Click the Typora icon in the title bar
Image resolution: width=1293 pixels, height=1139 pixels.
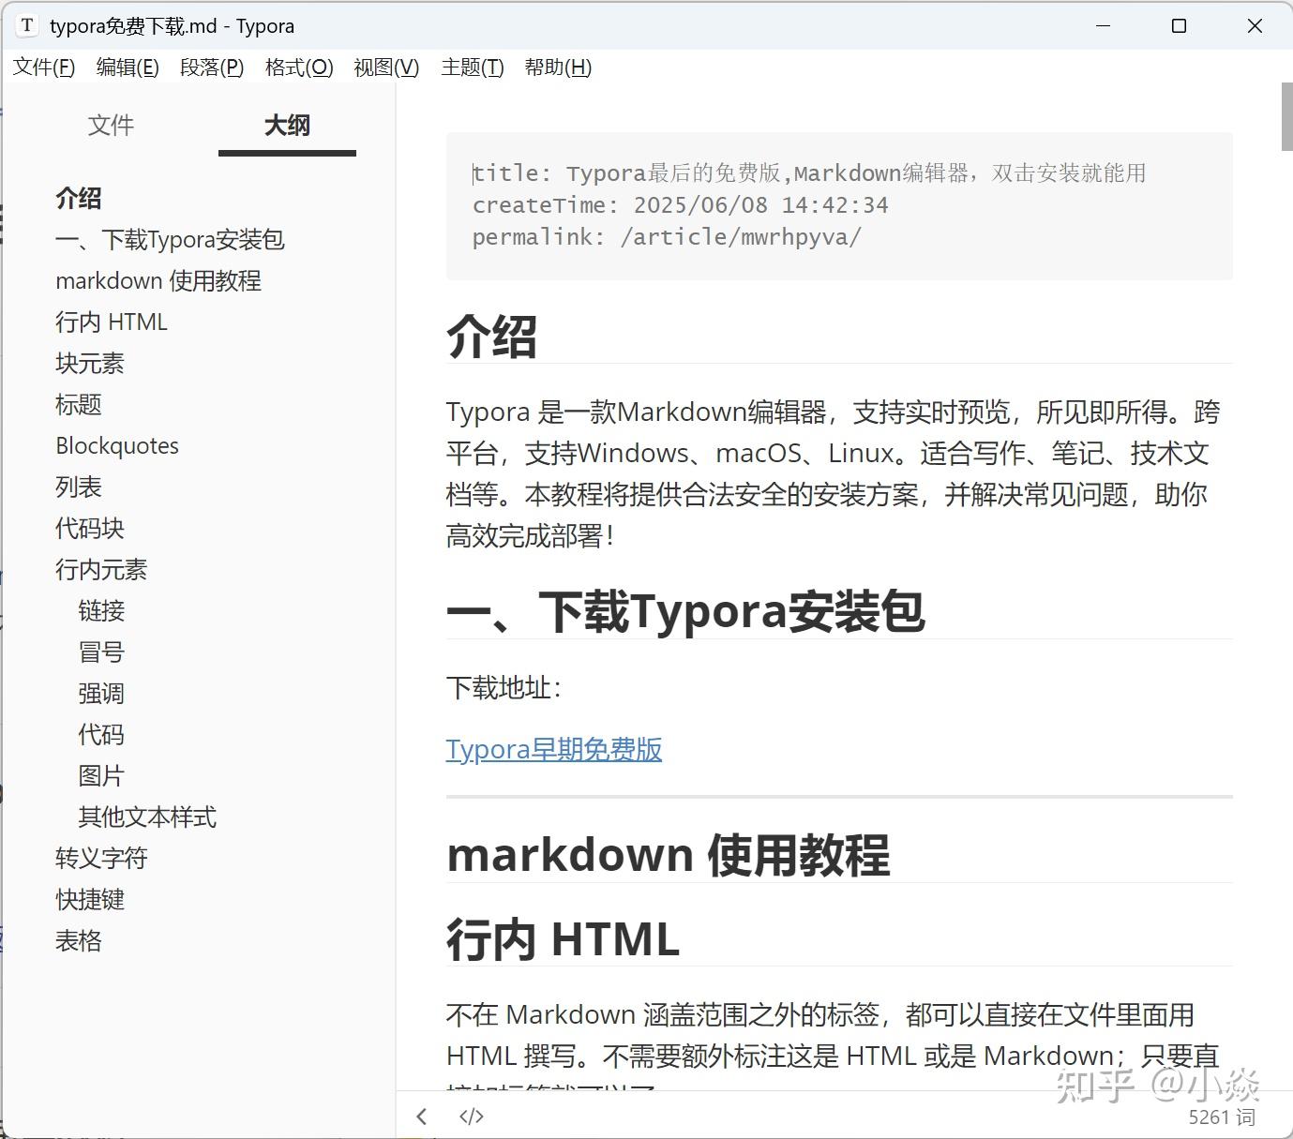(26, 25)
